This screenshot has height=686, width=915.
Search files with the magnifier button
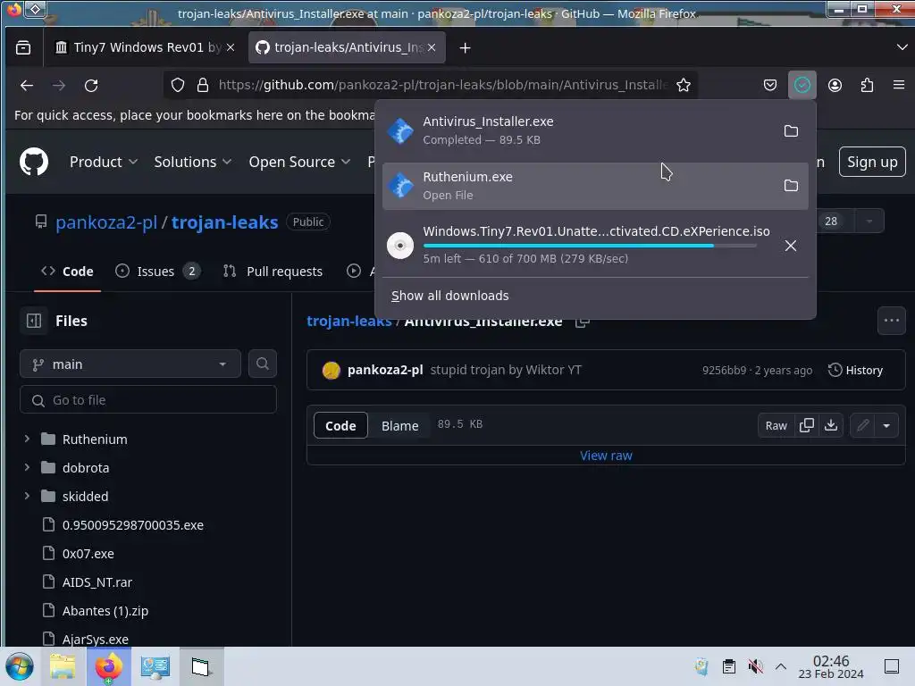pyautogui.click(x=263, y=364)
